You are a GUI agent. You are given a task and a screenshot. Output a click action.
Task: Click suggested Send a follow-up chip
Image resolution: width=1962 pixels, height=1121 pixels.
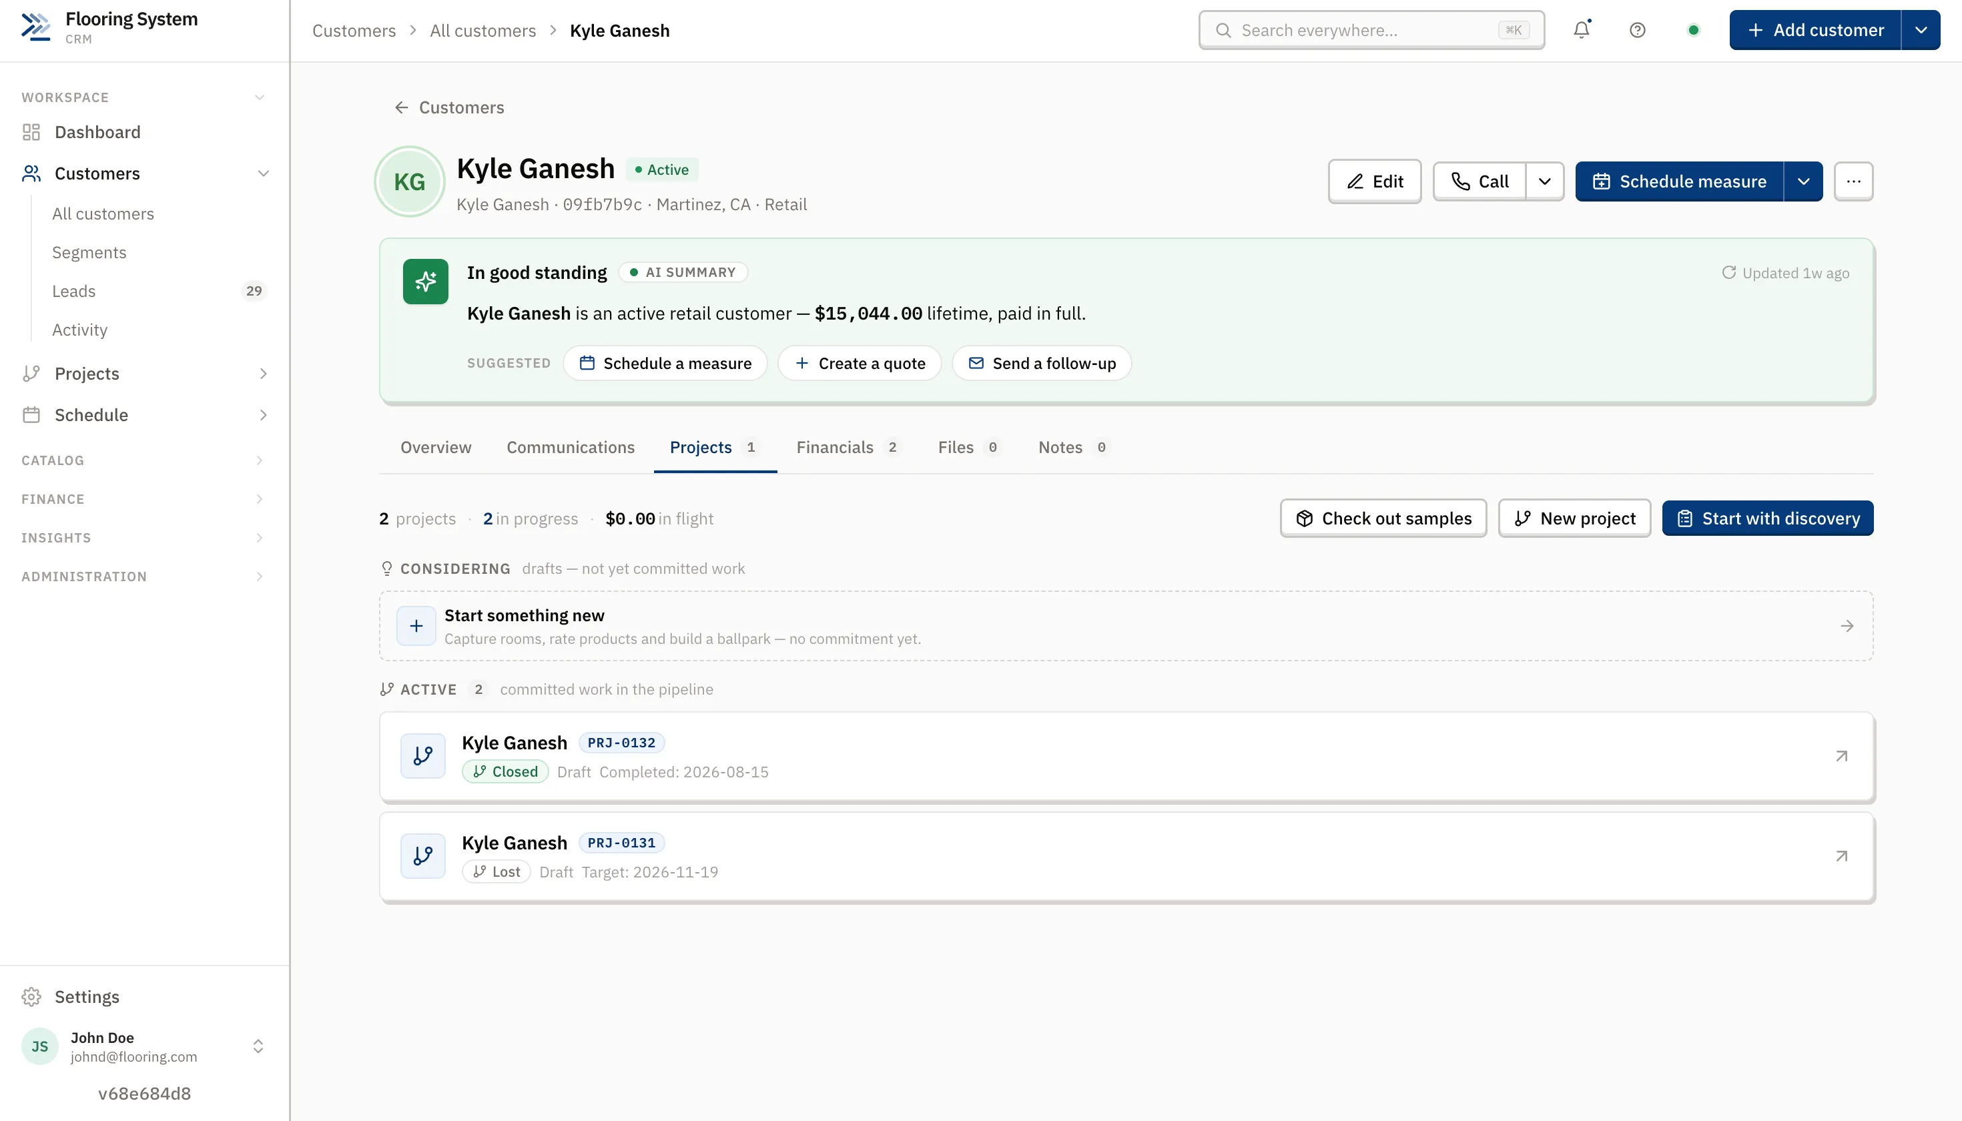1042,364
